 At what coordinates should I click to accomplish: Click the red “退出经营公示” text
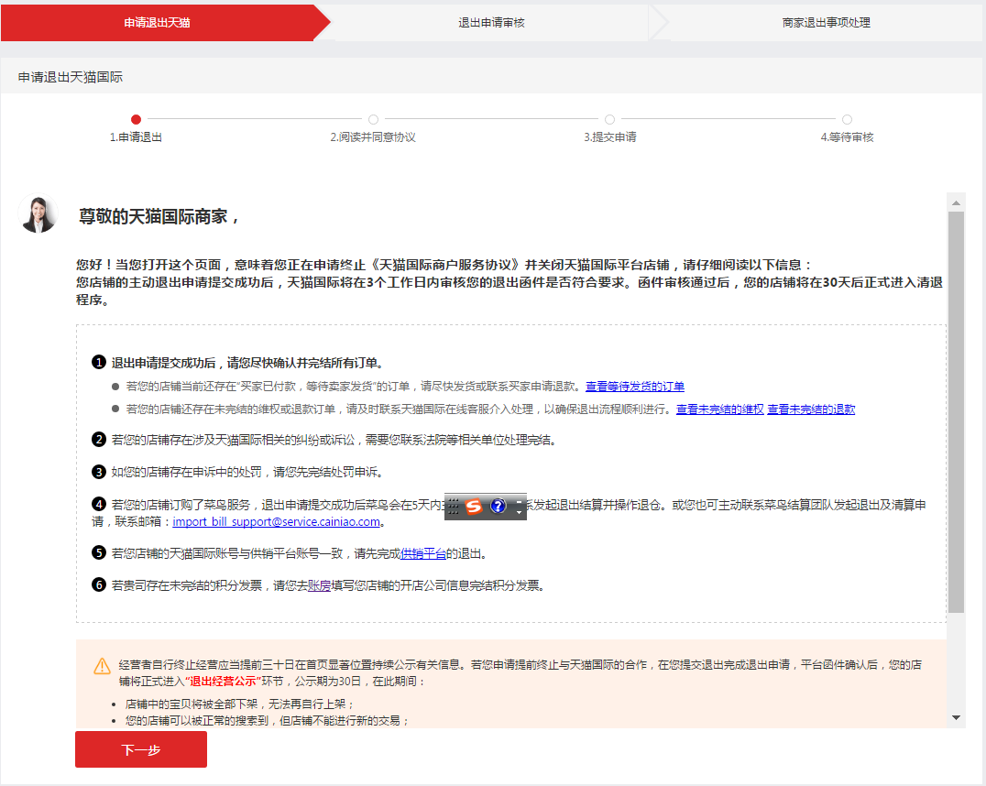223,682
